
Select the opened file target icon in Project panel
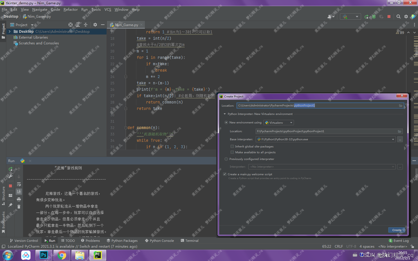[x=71, y=25]
